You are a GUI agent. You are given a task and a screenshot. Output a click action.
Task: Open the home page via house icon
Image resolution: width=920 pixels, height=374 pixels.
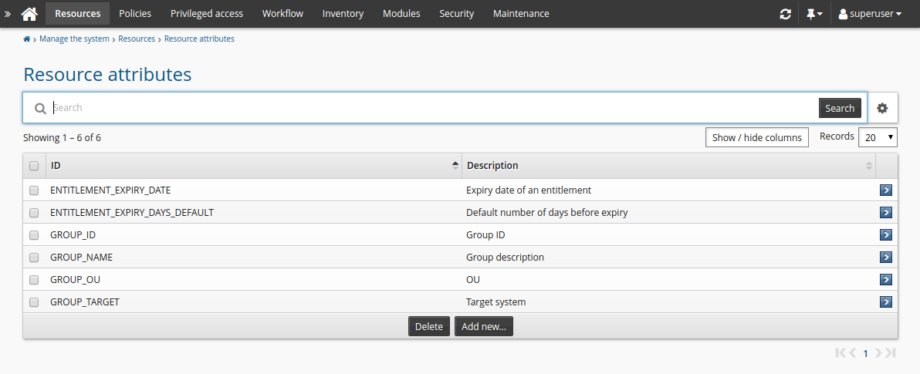[x=29, y=13]
